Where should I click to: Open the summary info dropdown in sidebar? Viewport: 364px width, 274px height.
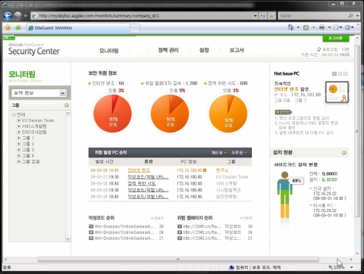tap(39, 93)
